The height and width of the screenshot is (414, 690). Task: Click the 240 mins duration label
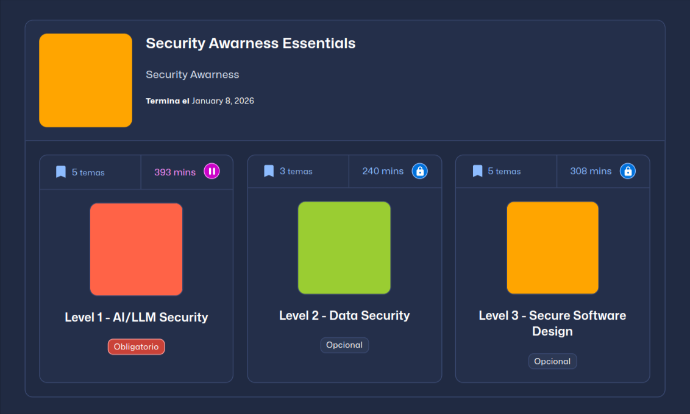pyautogui.click(x=383, y=171)
